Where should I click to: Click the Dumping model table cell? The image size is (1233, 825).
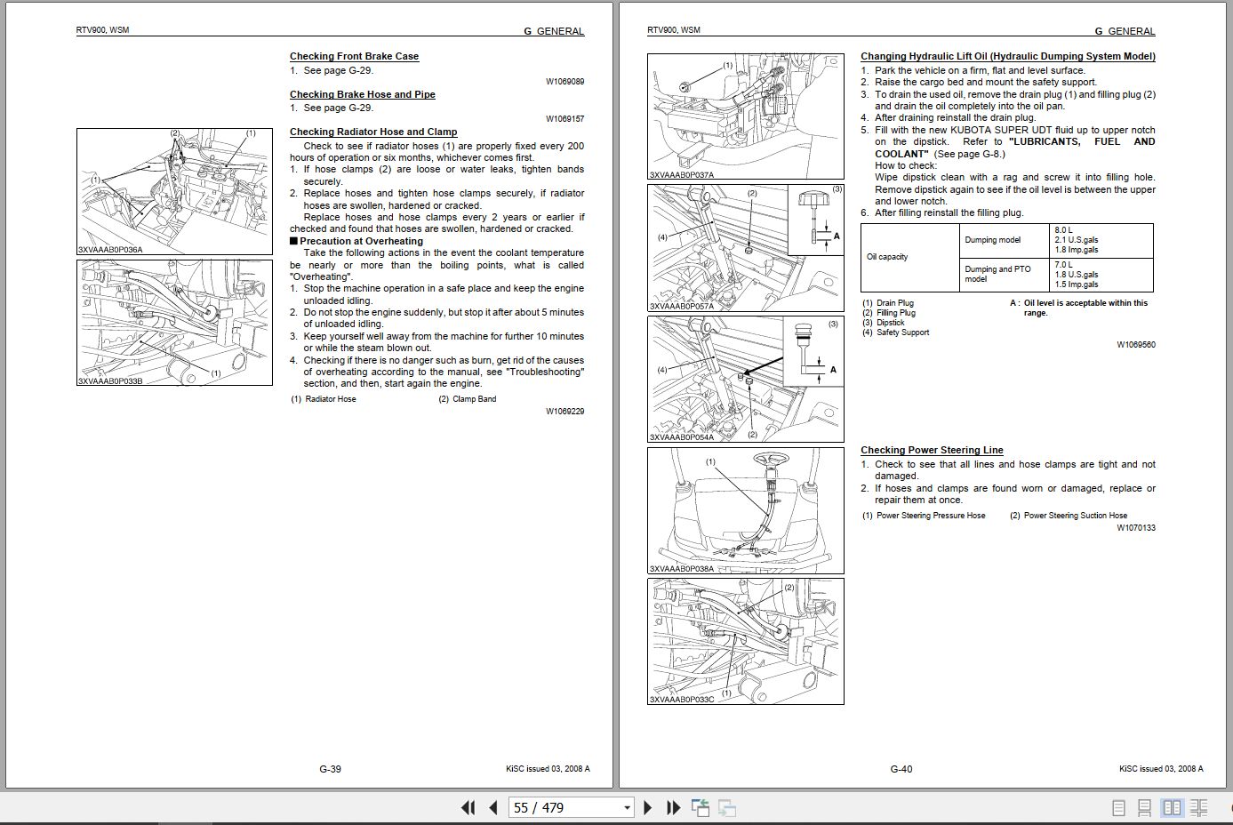(1005, 240)
